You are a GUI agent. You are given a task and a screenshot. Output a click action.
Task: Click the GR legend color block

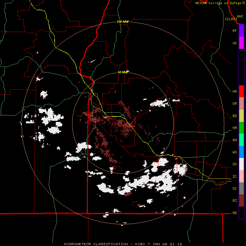click(x=241, y=104)
